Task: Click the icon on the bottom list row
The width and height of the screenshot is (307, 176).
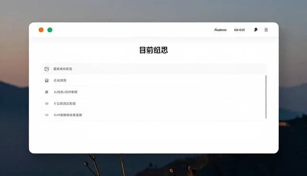Action: pos(47,115)
